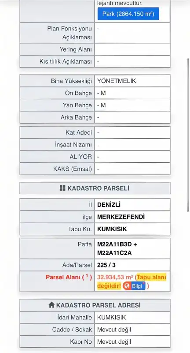
Task: Select the KADASTRO PARSELİ section header
Action: point(95,188)
